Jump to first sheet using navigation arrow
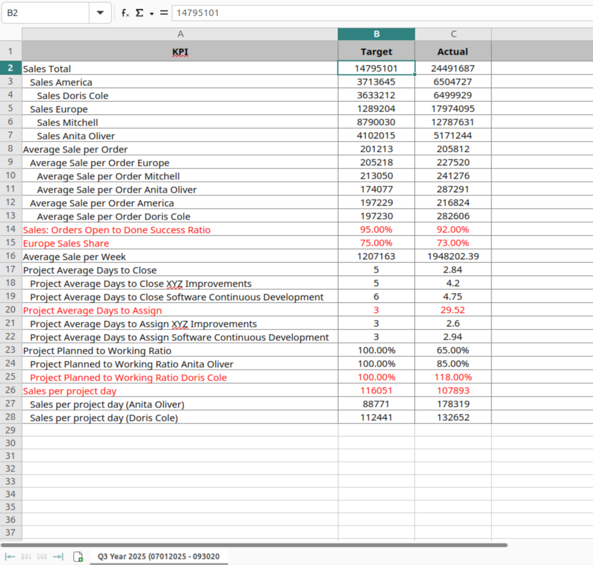 tap(10, 557)
